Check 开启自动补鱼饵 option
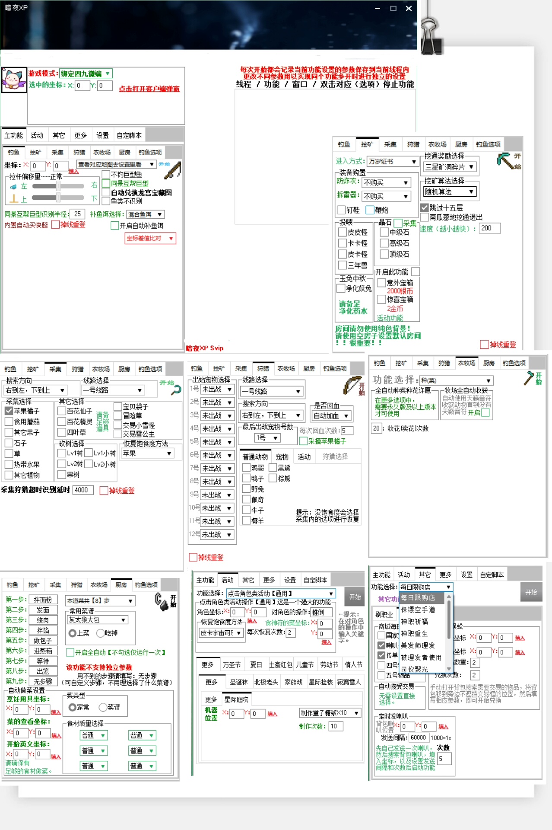 pos(114,226)
